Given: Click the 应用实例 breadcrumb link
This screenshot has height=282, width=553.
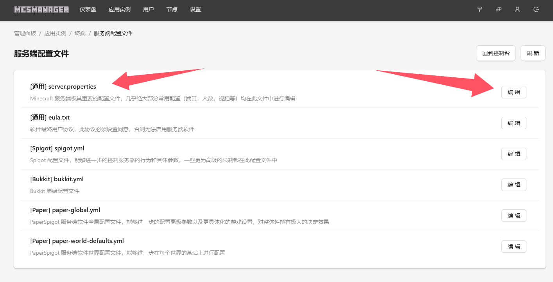Looking at the screenshot, I should (55, 33).
